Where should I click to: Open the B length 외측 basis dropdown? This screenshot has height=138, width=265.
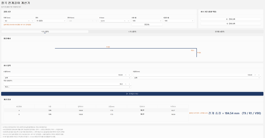tap(197, 78)
